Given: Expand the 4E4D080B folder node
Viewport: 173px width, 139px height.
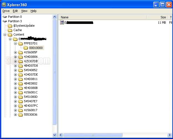Looking at the screenshot, I should point(15,88).
